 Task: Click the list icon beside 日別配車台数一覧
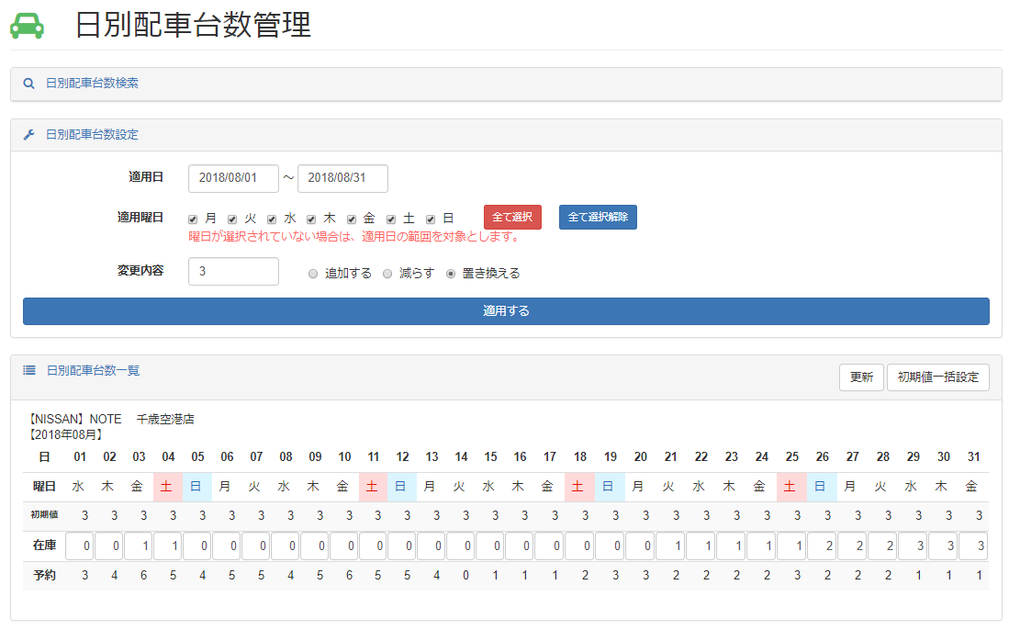28,371
